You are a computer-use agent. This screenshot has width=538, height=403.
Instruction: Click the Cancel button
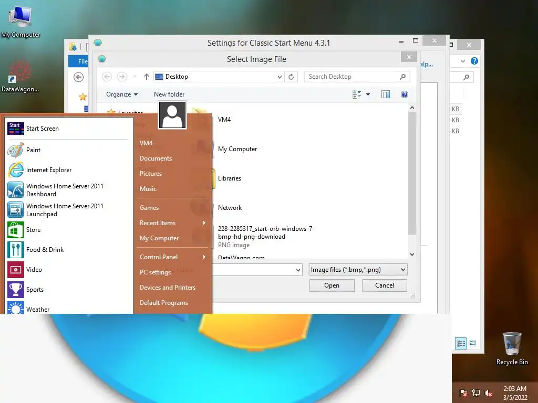tap(384, 285)
